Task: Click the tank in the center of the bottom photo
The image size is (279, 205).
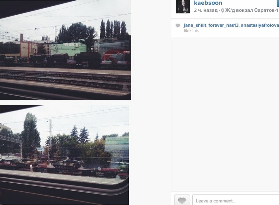Action: point(68,164)
